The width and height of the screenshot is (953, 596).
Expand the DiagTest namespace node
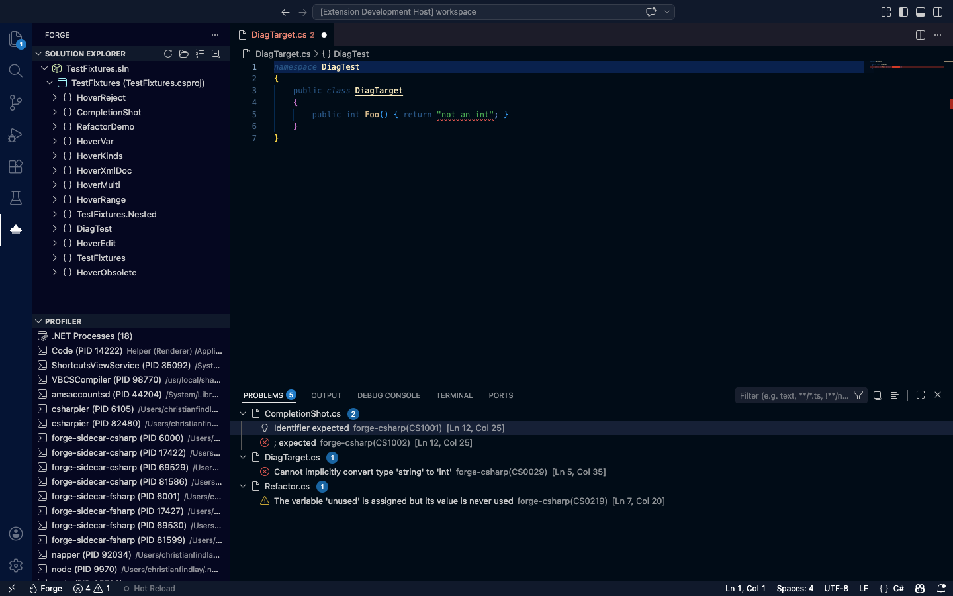(55, 228)
